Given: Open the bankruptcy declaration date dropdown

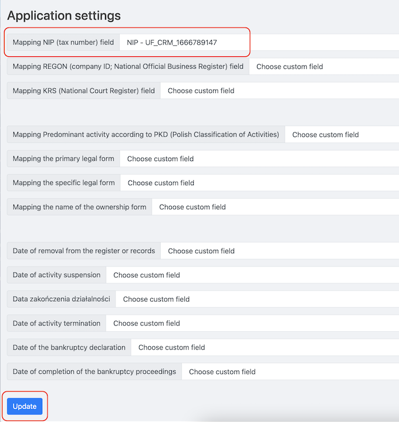Looking at the screenshot, I should pos(265,348).
